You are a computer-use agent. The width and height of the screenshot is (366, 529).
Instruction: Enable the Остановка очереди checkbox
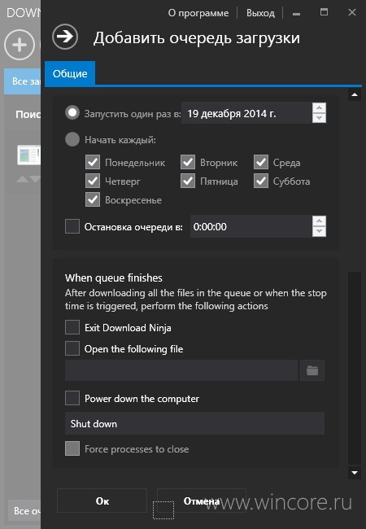(x=72, y=226)
